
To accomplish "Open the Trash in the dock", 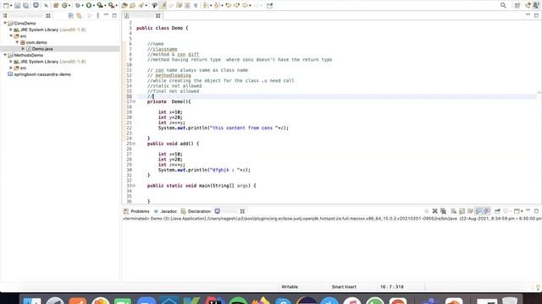I will [510, 301].
